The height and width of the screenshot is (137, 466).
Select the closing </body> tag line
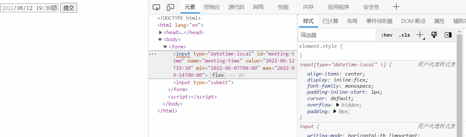point(172,104)
